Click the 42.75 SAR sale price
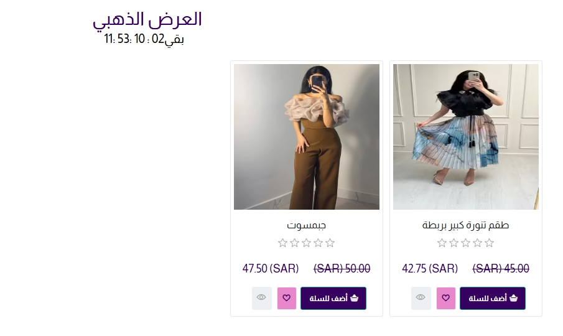The width and height of the screenshot is (563, 336). 430,269
